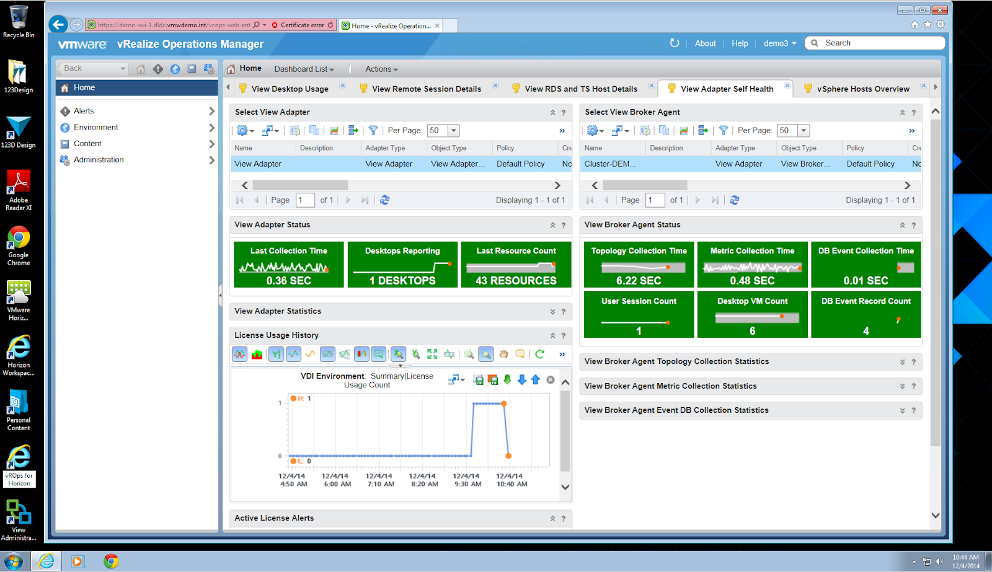
Task: Open help for License Usage History widget
Action: (564, 336)
